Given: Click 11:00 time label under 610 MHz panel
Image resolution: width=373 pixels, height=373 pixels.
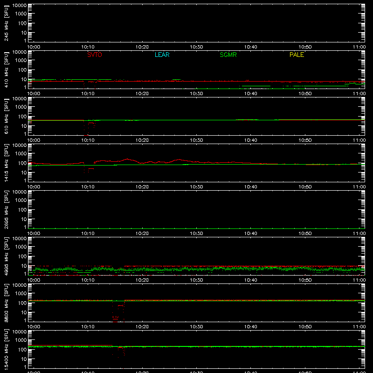Looking at the screenshot, I should [x=359, y=140].
